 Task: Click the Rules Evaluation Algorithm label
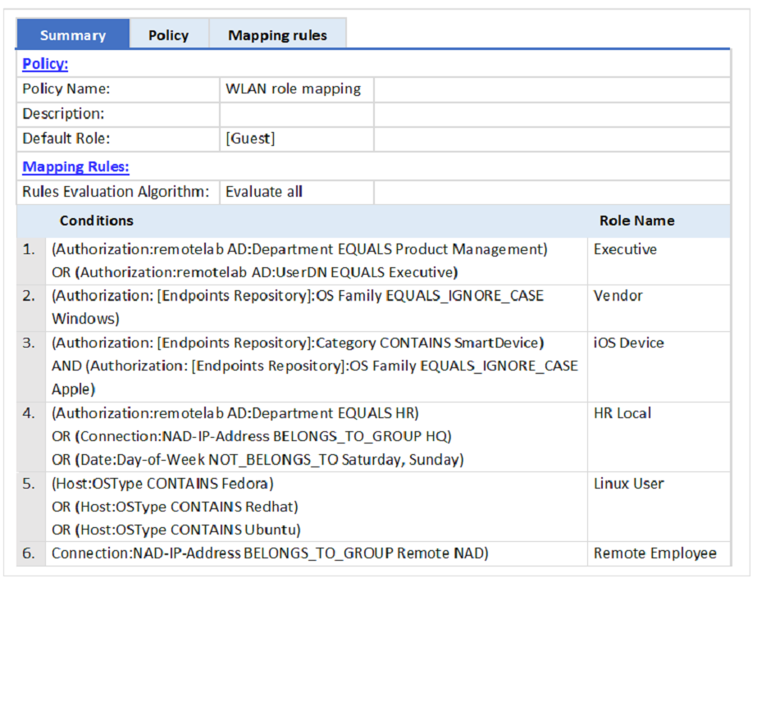[116, 192]
